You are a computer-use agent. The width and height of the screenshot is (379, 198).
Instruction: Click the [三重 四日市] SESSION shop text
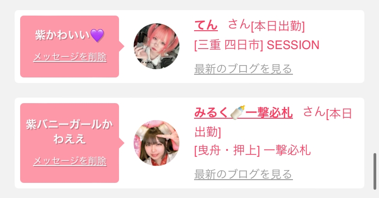click(x=257, y=45)
